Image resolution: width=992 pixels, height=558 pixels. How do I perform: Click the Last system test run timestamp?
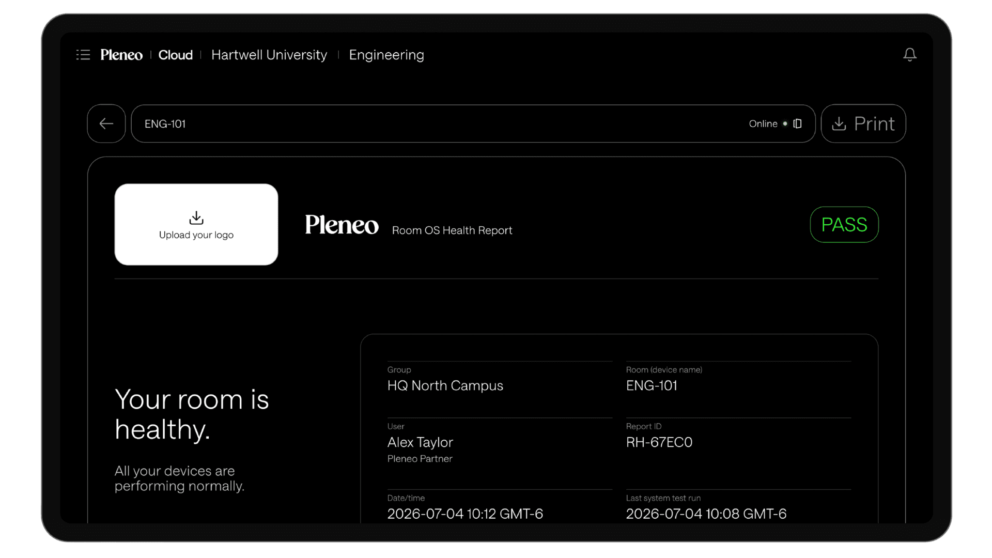point(706,514)
